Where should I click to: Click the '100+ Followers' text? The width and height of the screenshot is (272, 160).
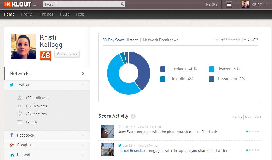[37, 98]
